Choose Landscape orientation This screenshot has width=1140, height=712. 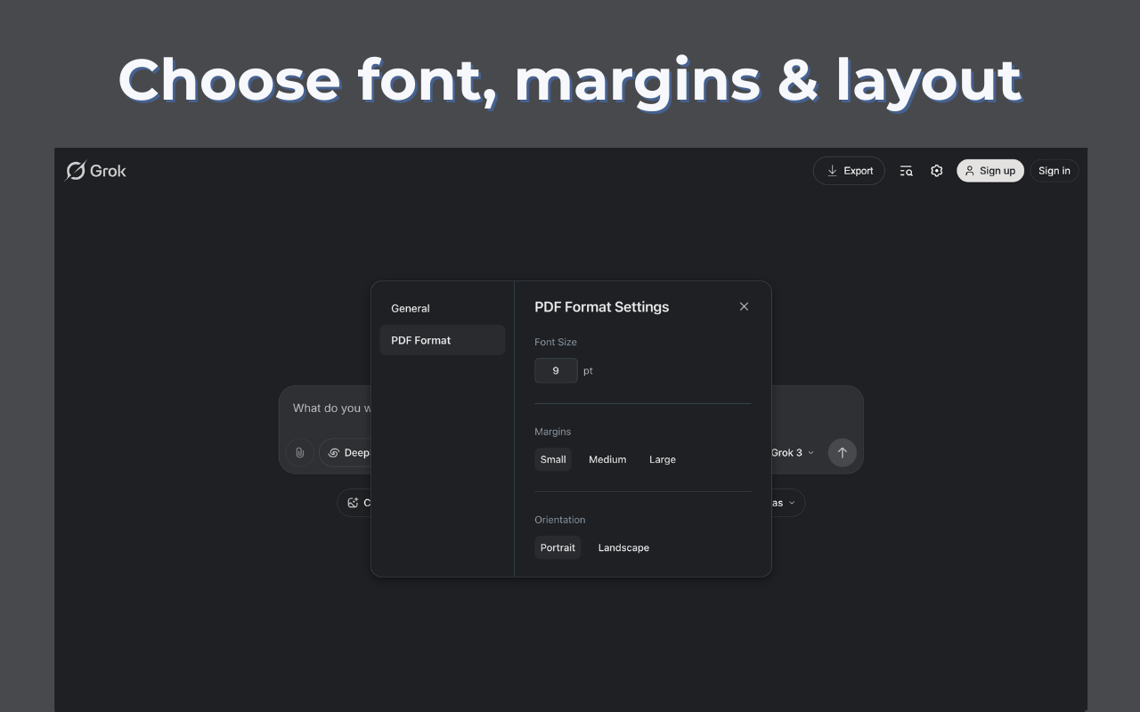click(623, 547)
